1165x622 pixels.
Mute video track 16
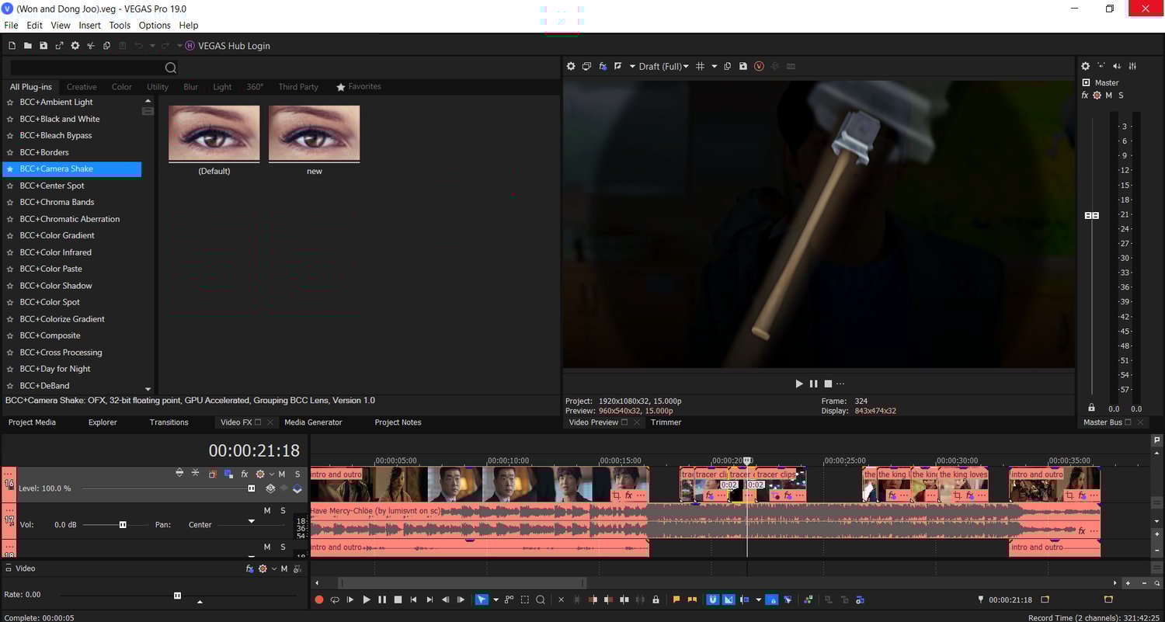282,474
